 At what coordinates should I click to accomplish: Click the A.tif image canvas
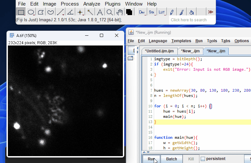[x=65, y=101]
